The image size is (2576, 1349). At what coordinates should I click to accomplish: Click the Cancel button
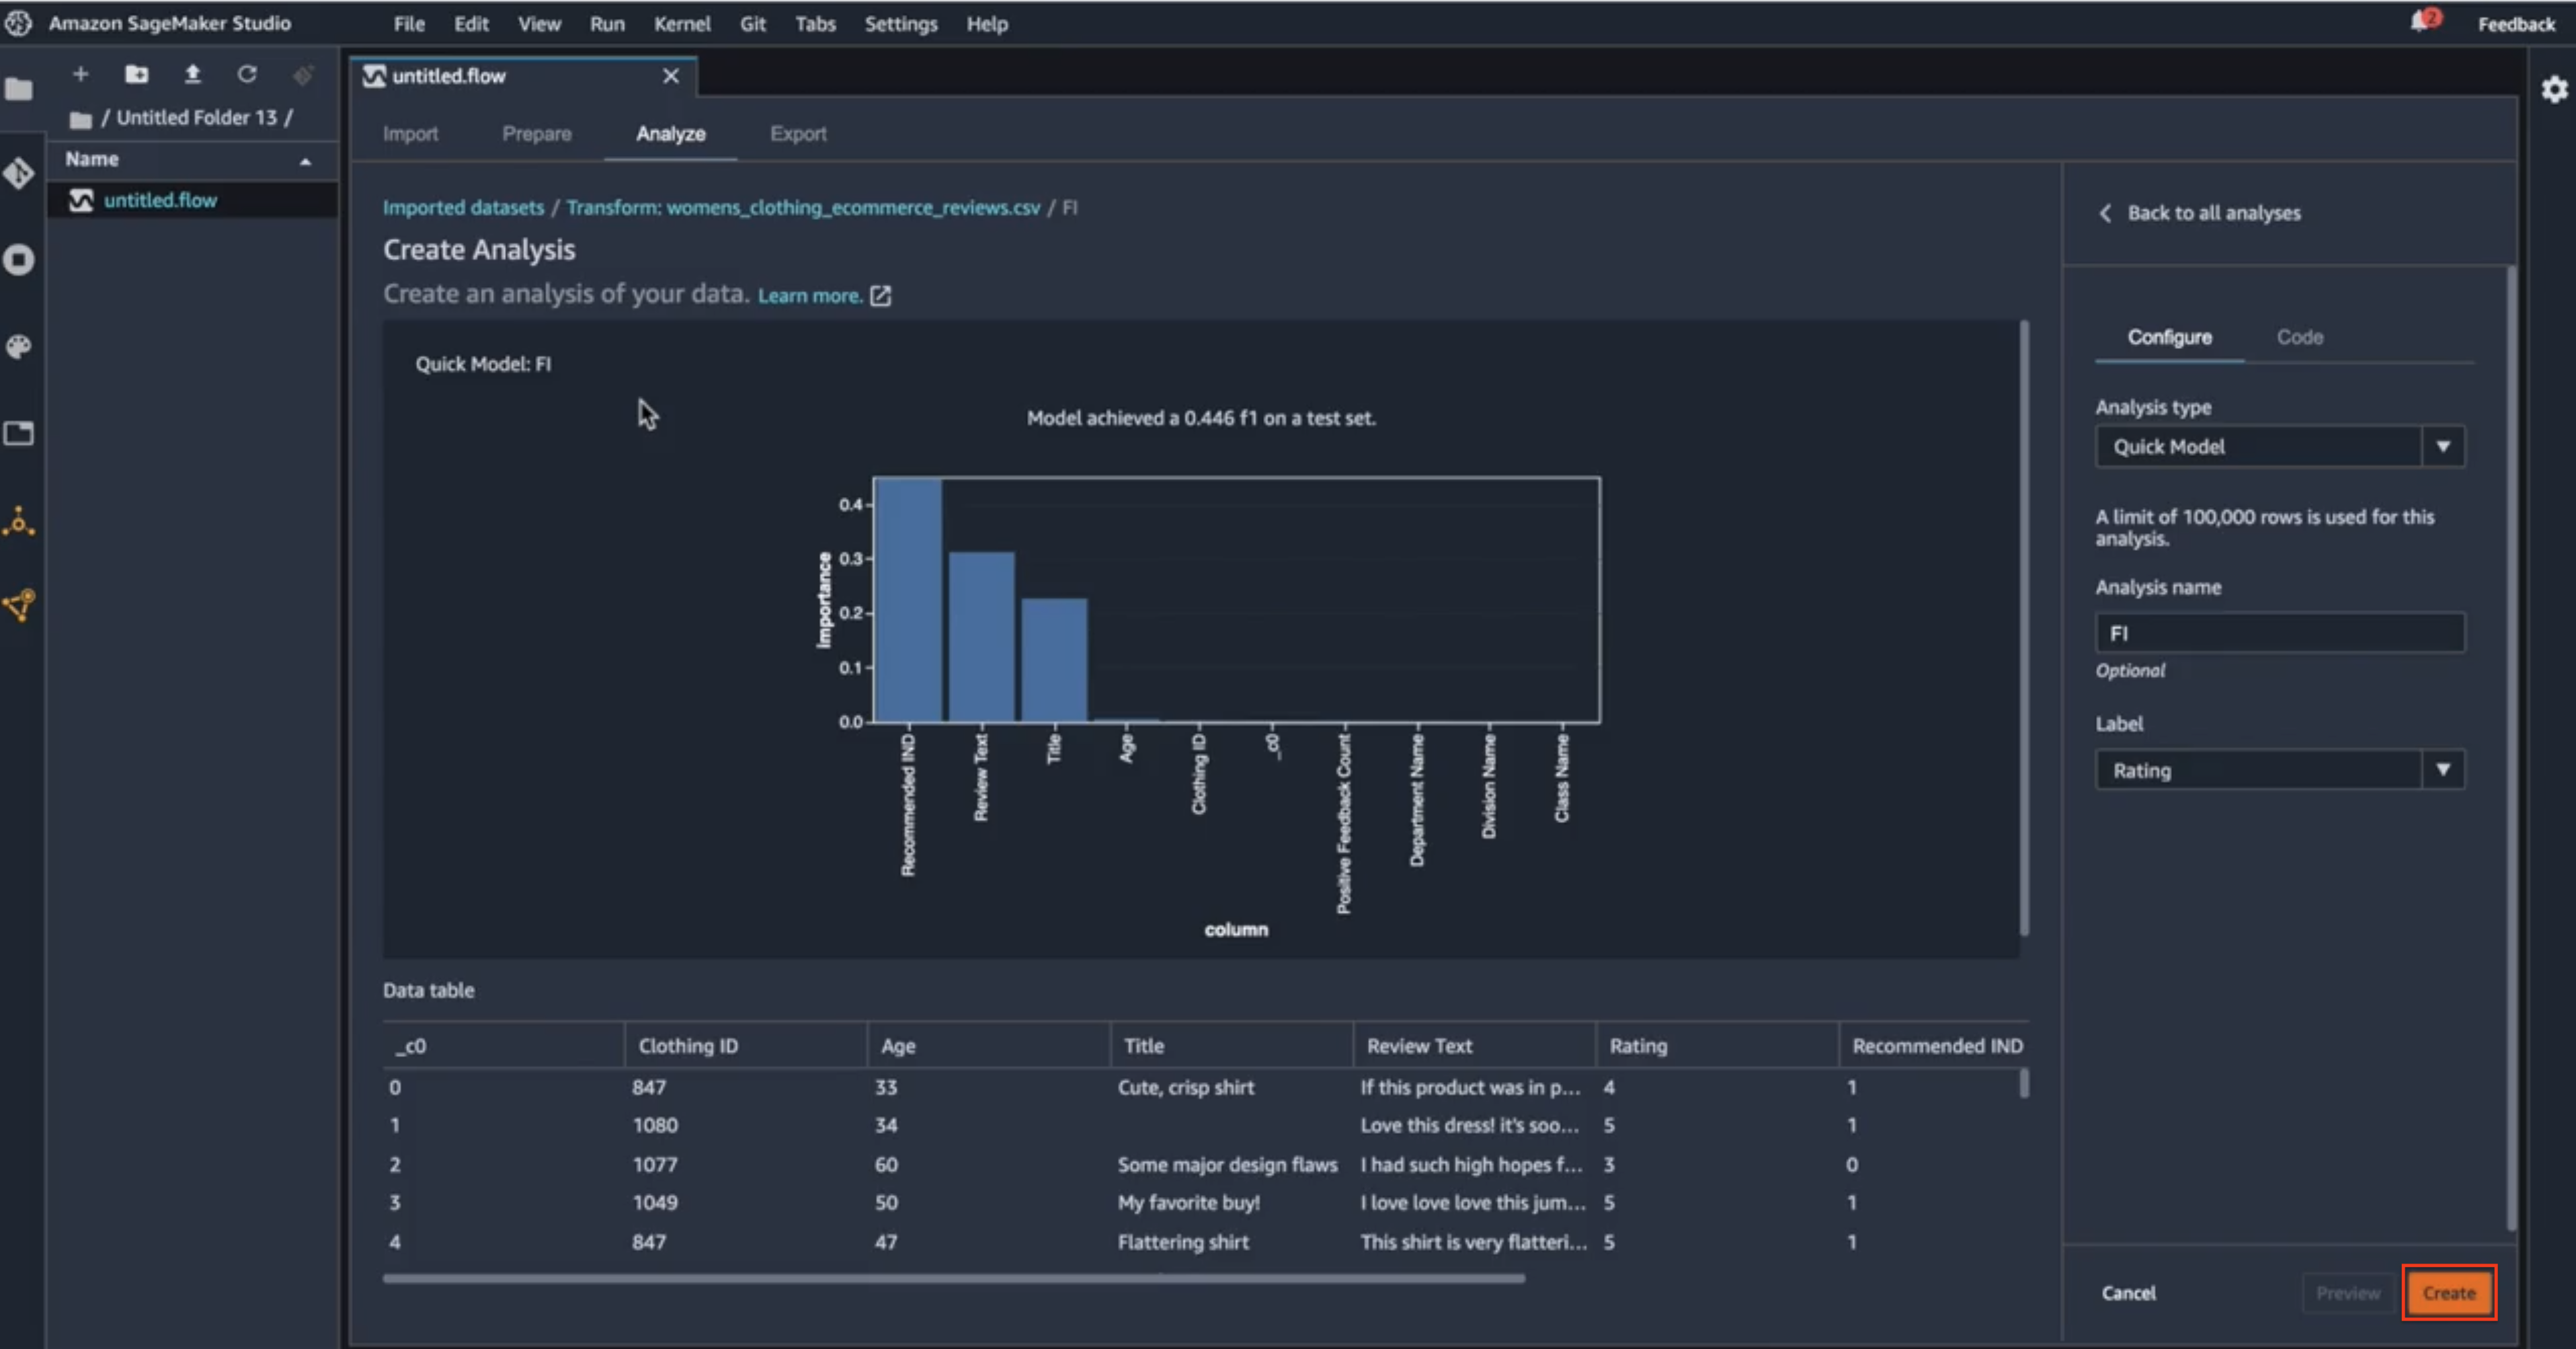2129,1293
